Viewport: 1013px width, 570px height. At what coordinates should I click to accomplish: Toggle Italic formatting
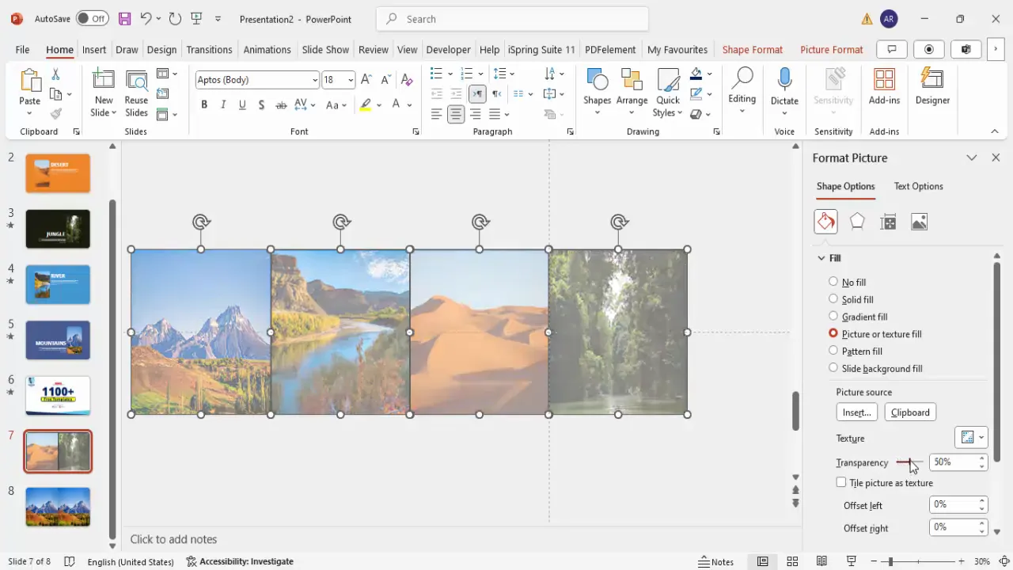click(223, 104)
